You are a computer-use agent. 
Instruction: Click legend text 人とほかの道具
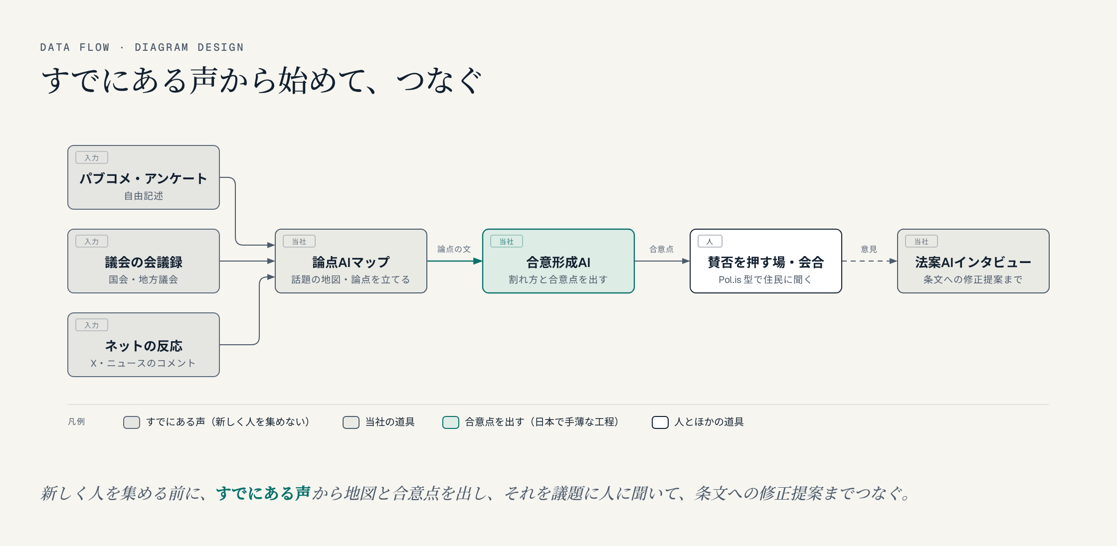[x=709, y=422]
